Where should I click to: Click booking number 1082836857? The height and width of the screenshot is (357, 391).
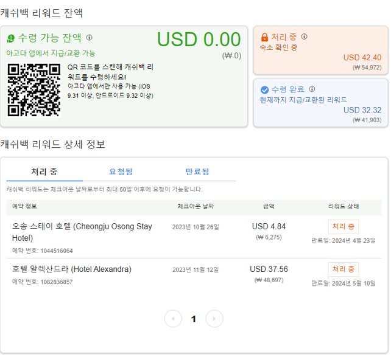coord(43,282)
